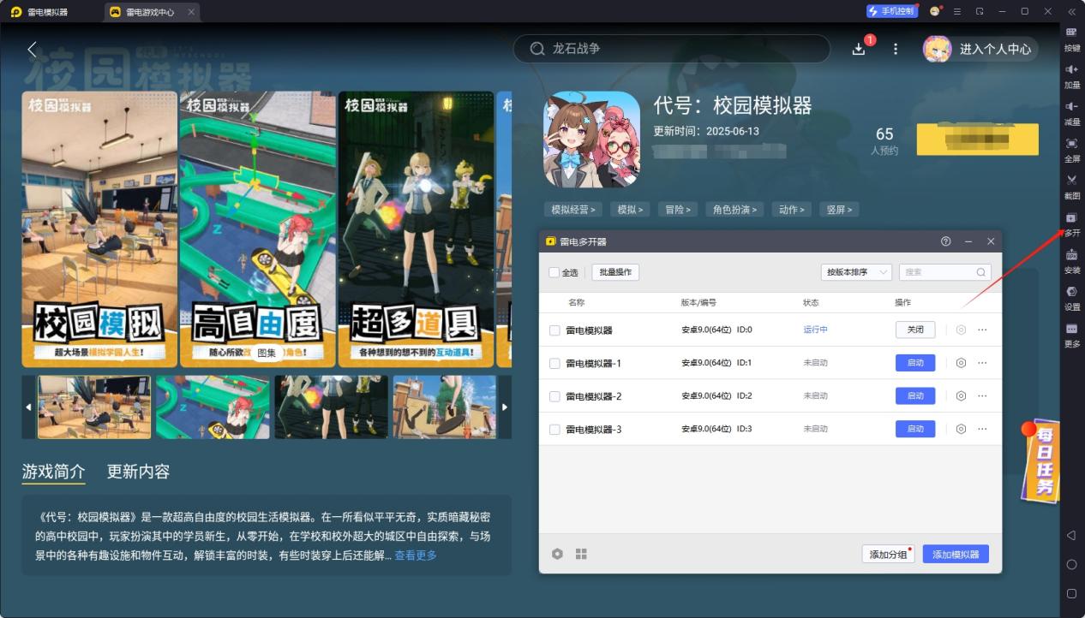Expand the 动作 > tag
This screenshot has height=618, width=1085.
tap(793, 210)
